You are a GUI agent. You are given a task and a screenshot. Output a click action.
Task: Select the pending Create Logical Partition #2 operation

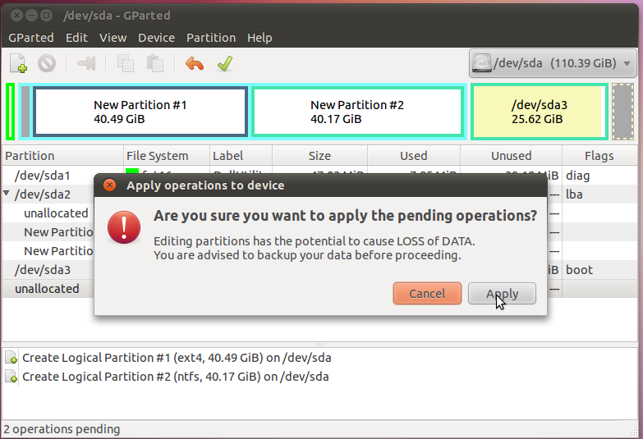(175, 377)
